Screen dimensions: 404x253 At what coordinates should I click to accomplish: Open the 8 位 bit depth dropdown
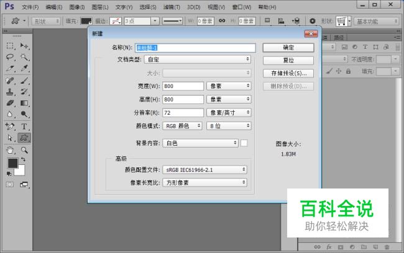click(229, 126)
